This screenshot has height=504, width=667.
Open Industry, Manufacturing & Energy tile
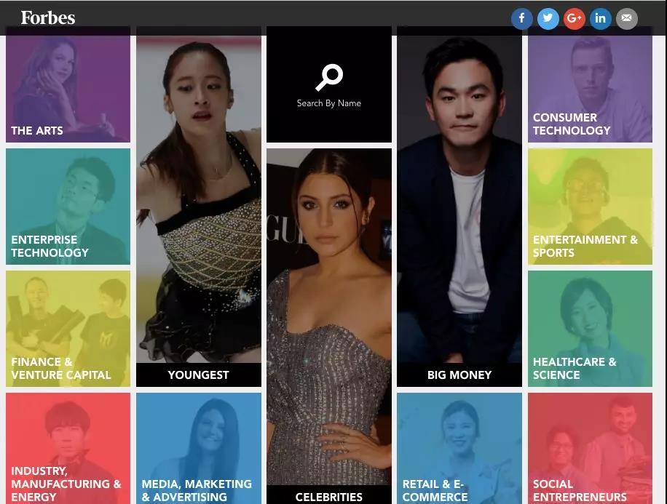68,448
